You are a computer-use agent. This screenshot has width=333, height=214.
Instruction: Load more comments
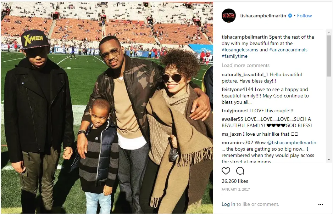[x=245, y=65]
